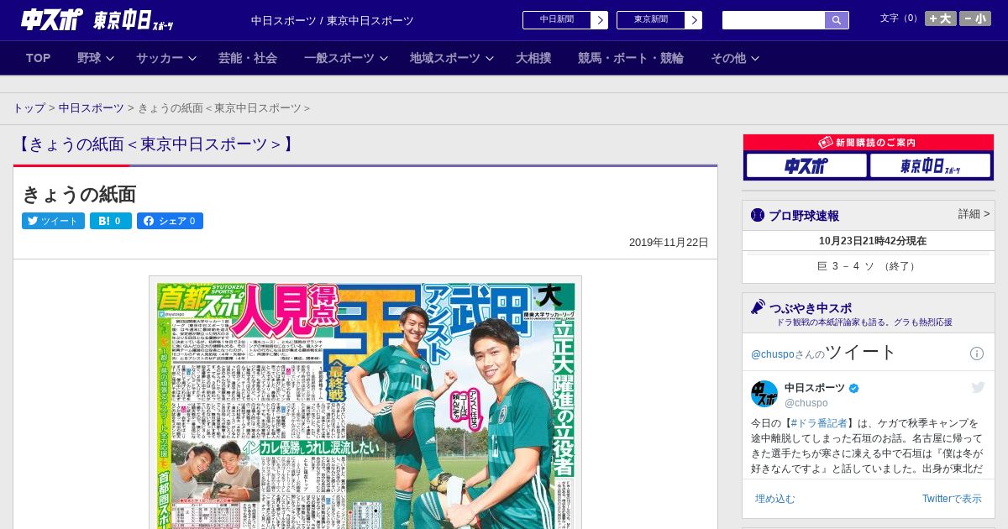The height and width of the screenshot is (529, 1008).
Task: Click 中日スポーツ Twitter profile avatar
Action: click(x=764, y=394)
